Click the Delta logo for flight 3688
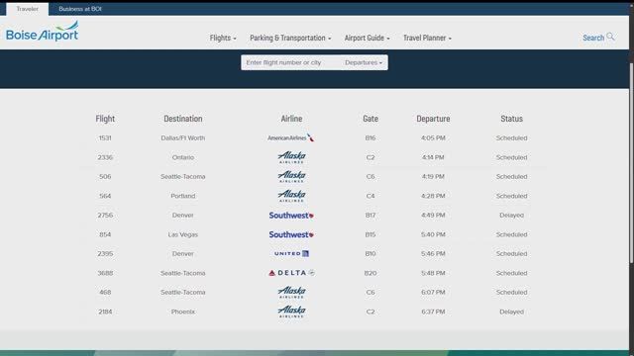The width and height of the screenshot is (634, 356). click(x=291, y=273)
